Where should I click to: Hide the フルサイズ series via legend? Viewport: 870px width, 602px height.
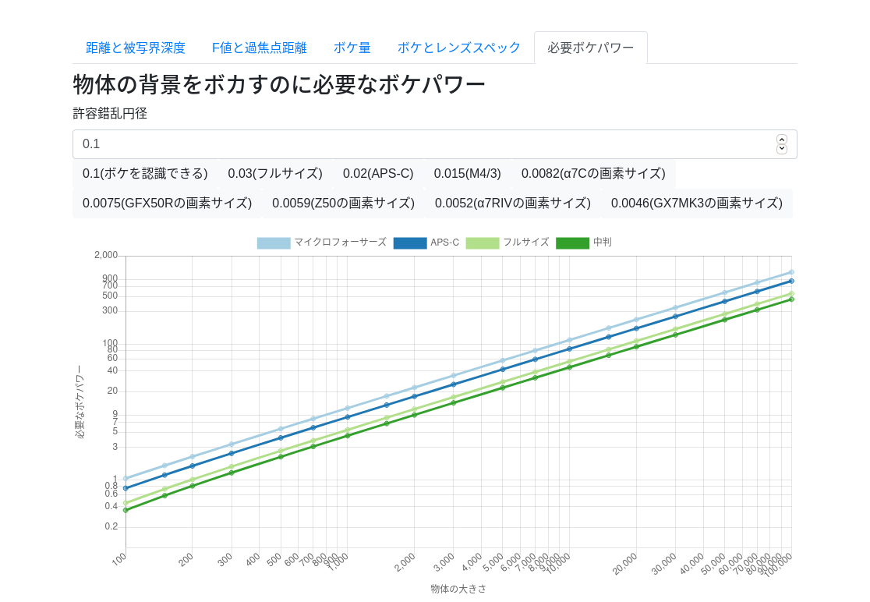(x=507, y=243)
